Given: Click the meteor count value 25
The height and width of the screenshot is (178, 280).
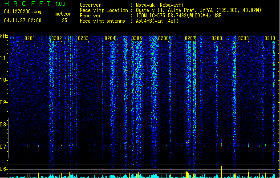Looking at the screenshot, I should click(x=65, y=20).
